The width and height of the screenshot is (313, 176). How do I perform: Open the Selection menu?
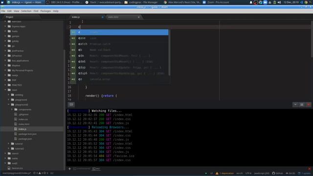(x=26, y=11)
